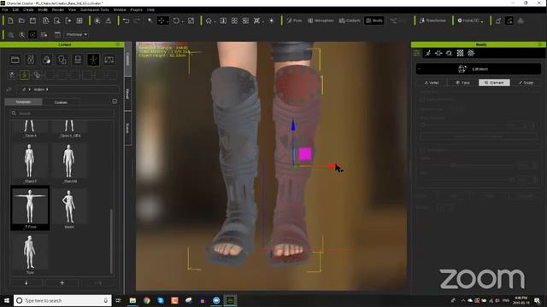Click the 'Type here to search' taskbar box
The height and width of the screenshot is (307, 547).
tap(62, 300)
